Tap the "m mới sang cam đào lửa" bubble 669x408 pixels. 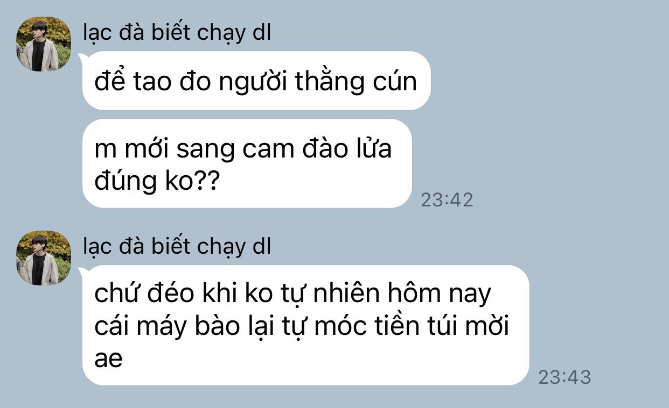247,163
